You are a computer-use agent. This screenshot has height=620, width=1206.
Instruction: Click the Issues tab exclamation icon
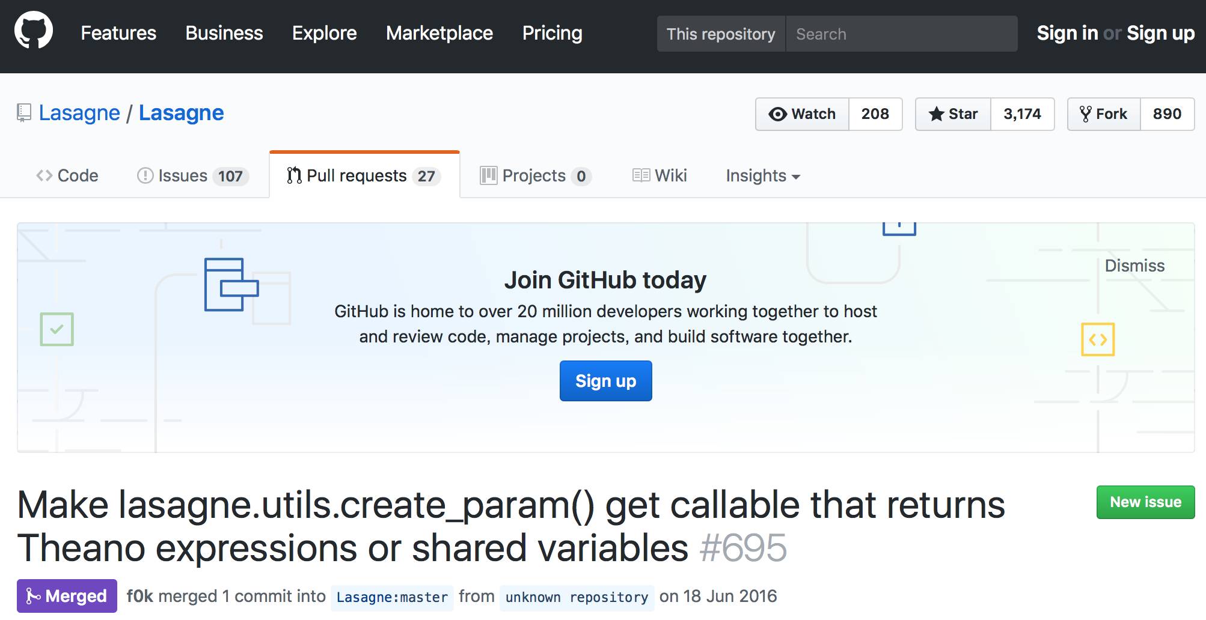[145, 175]
